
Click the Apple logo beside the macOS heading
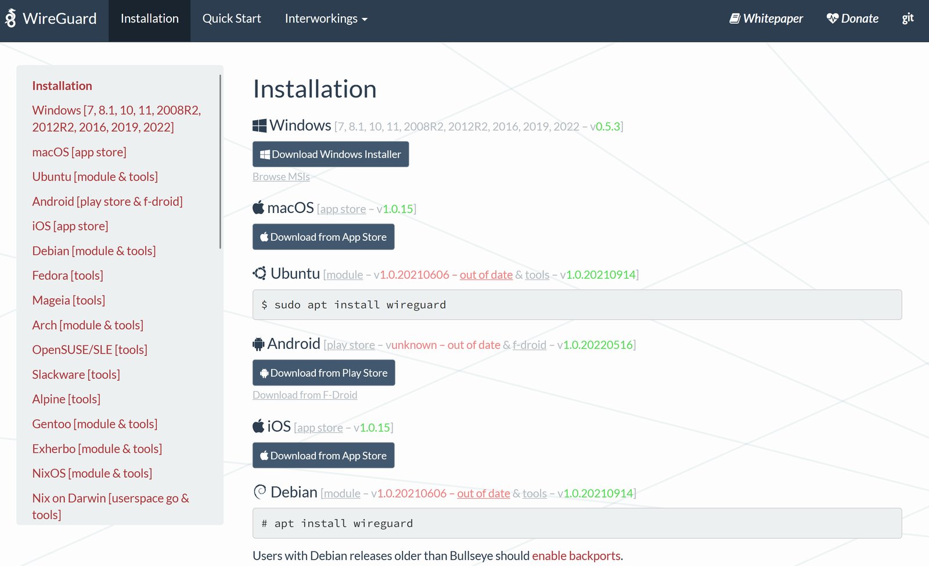point(258,208)
